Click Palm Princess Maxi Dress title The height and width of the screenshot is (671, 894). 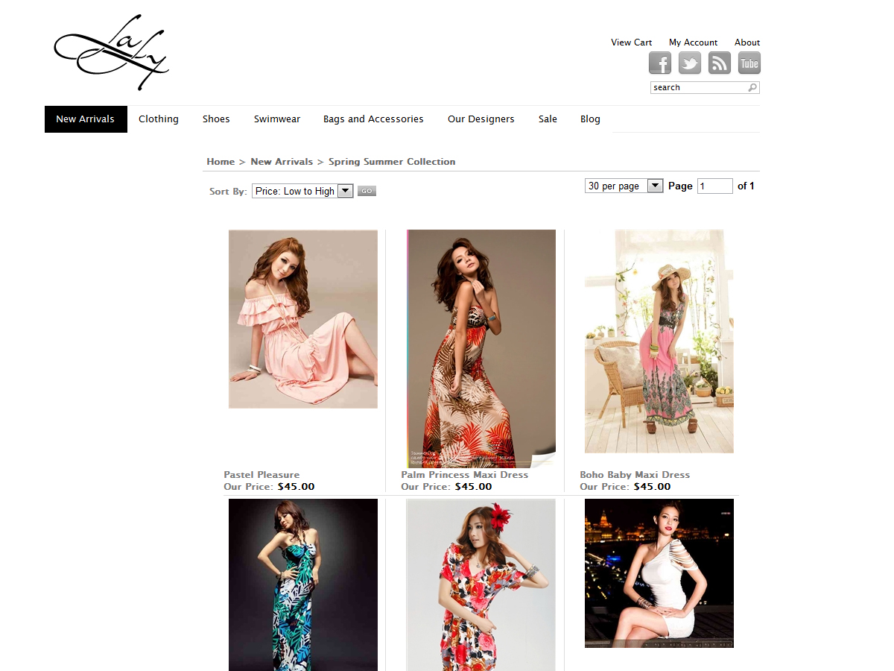pos(464,475)
